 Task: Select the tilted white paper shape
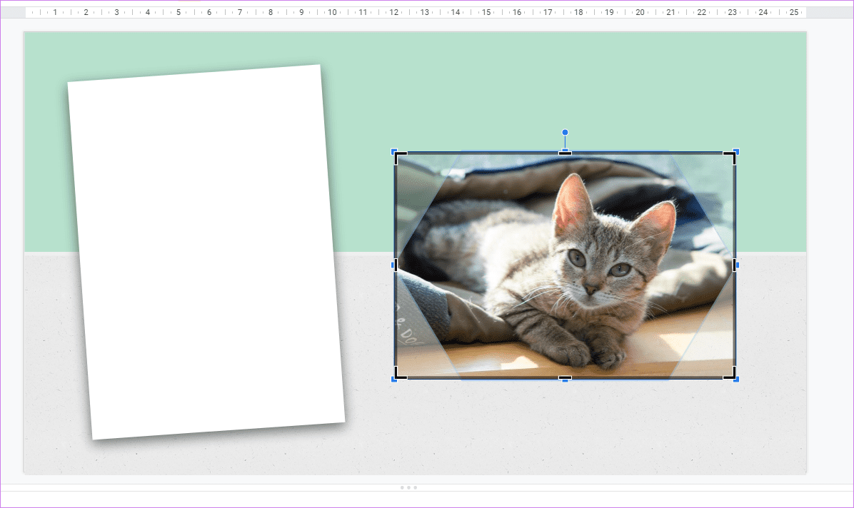(x=206, y=252)
